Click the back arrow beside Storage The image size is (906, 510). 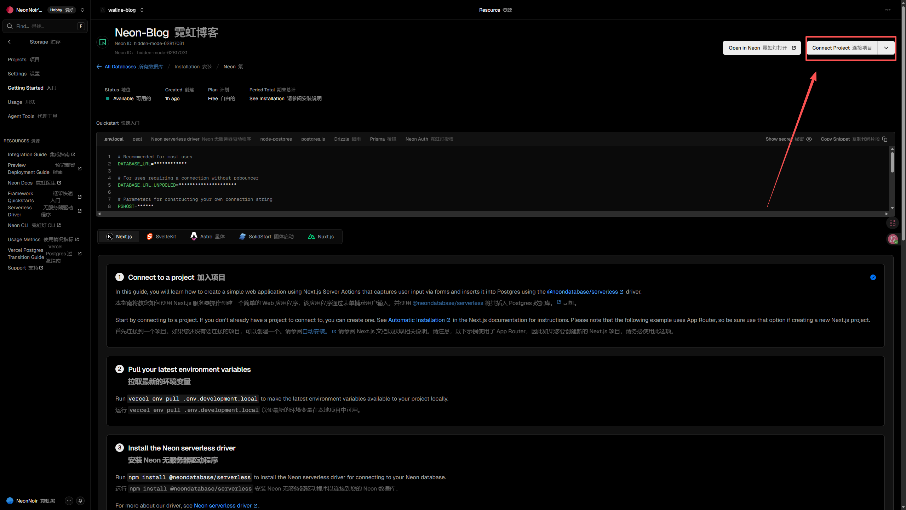tap(10, 42)
